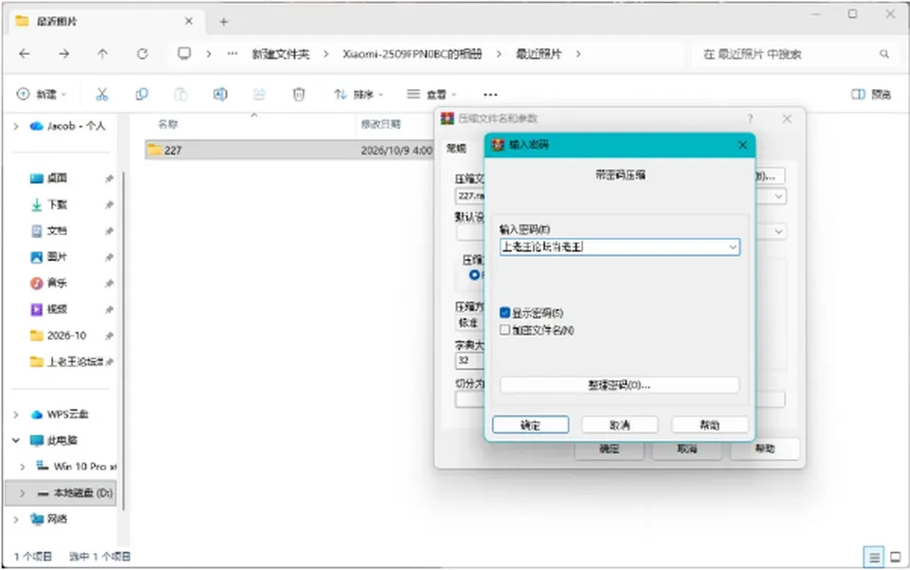Click the Explorer forward arrow
Image resolution: width=910 pixels, height=570 pixels.
(x=64, y=54)
